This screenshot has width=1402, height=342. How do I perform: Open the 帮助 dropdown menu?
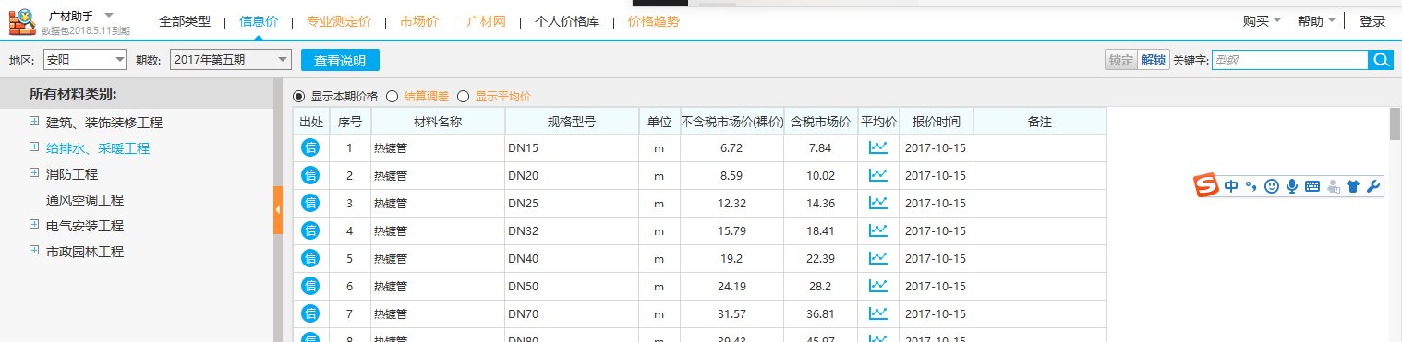[1316, 21]
